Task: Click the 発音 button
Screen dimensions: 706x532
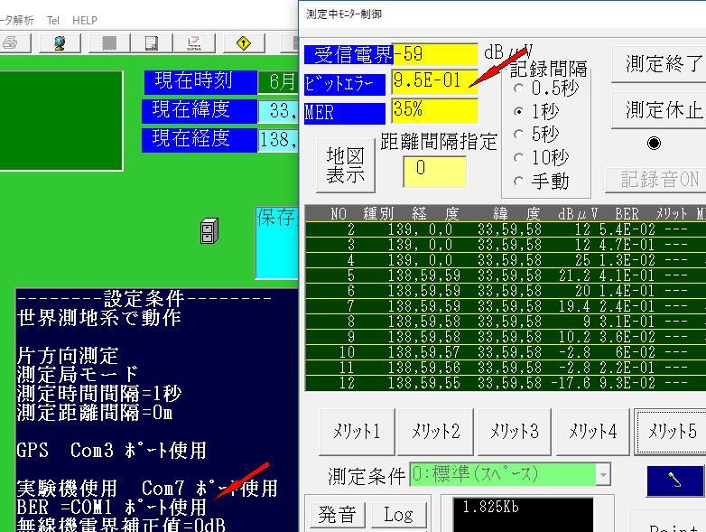Action: 337,515
